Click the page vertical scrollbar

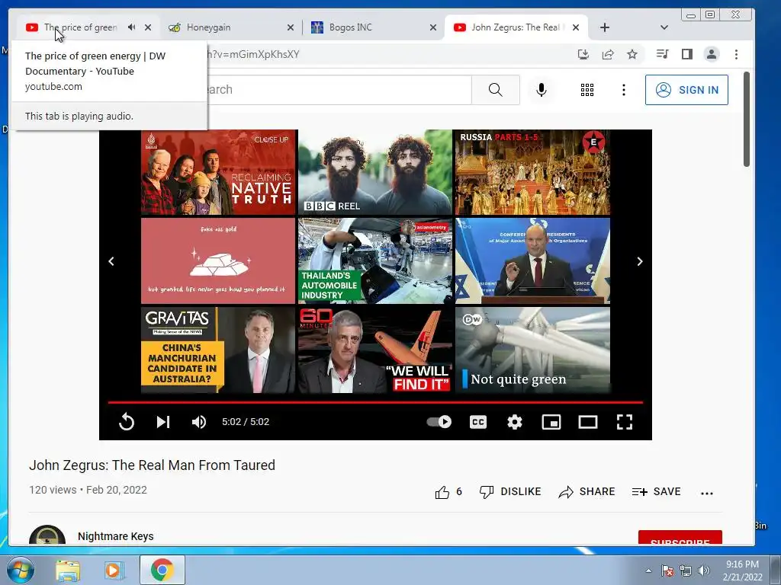point(746,120)
